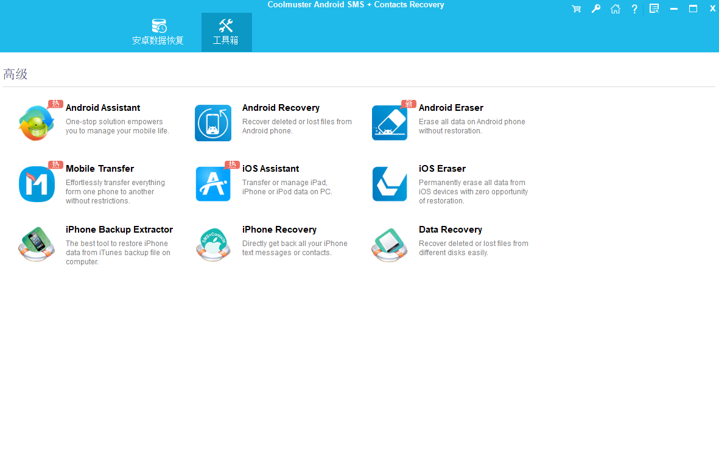
Task: Click the iOS Eraser title
Action: click(442, 169)
